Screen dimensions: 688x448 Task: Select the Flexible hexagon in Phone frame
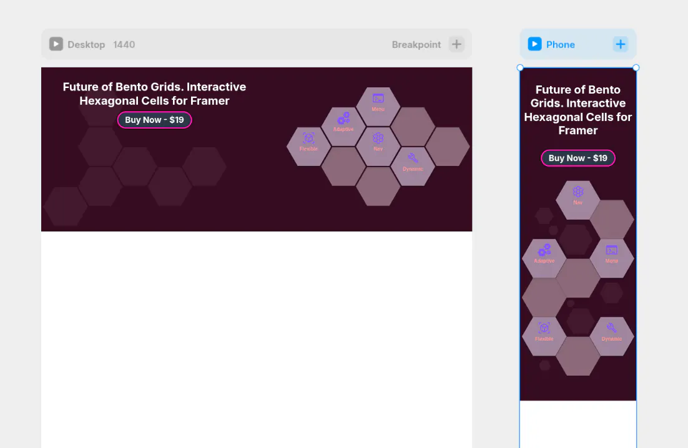tap(544, 336)
